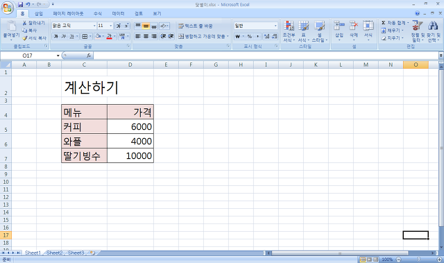This screenshot has width=444, height=263.
Task: Click the delete cells (삭제) icon
Action: (354, 26)
